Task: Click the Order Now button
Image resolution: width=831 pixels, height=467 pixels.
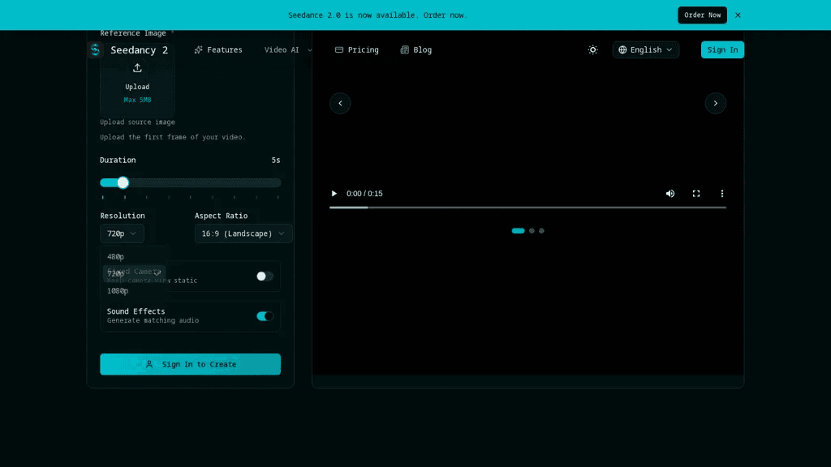Action: (x=702, y=15)
